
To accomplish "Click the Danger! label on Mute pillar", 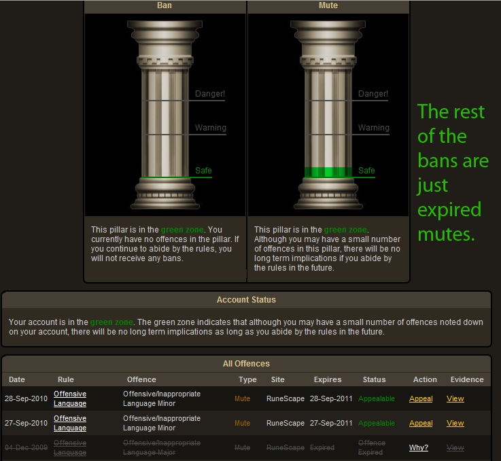I will pyautogui.click(x=373, y=94).
